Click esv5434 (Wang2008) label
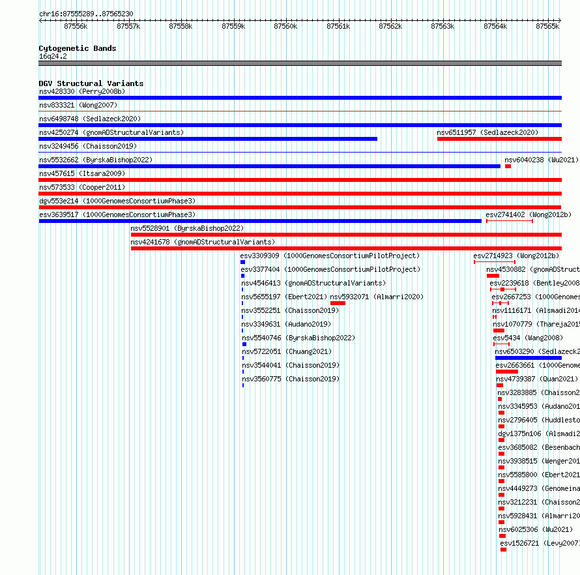Image resolution: width=580 pixels, height=575 pixels. pos(529,338)
